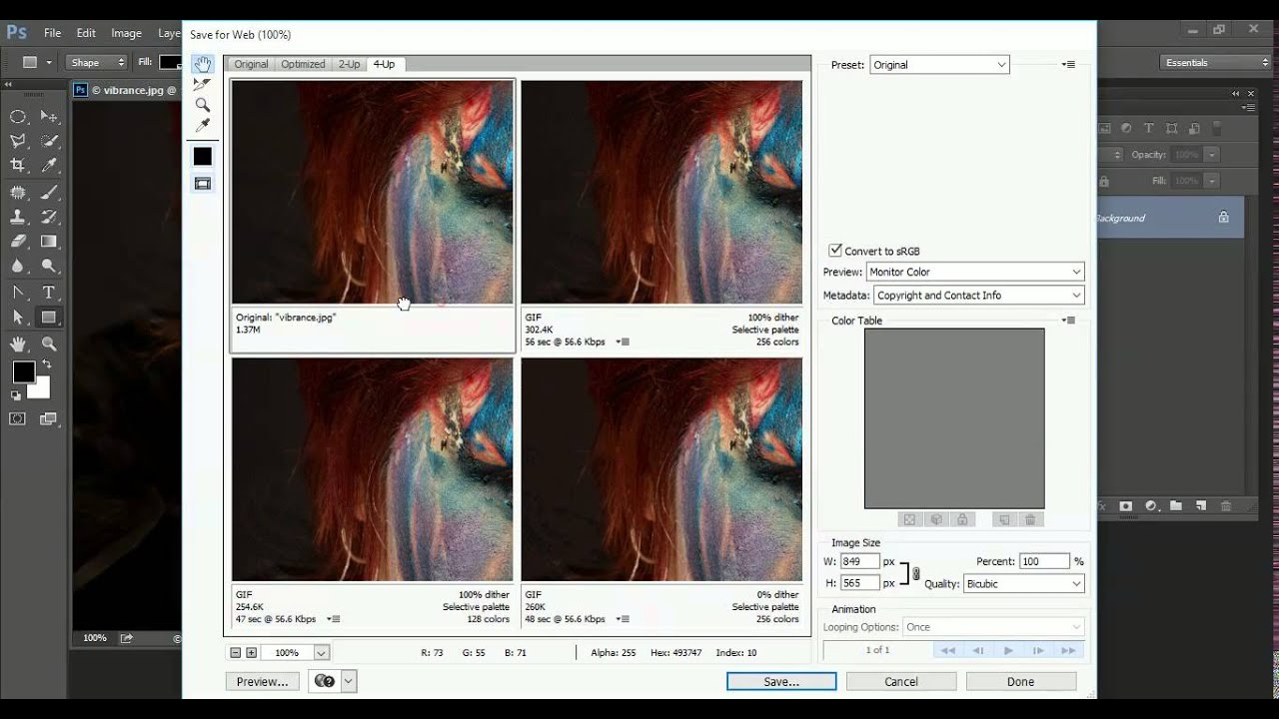Select the Pen tool
The width and height of the screenshot is (1279, 719).
(18, 293)
